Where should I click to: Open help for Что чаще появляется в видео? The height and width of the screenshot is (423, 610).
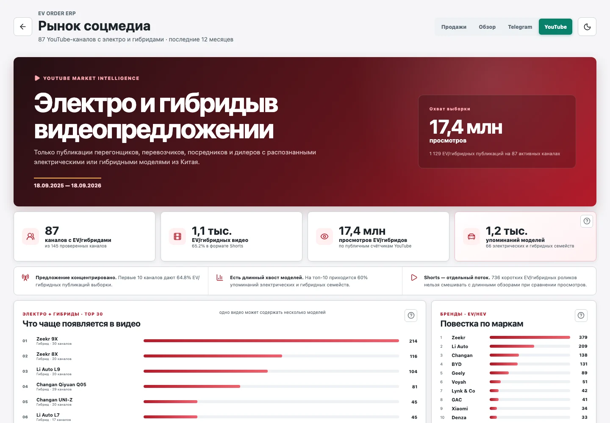click(x=411, y=316)
